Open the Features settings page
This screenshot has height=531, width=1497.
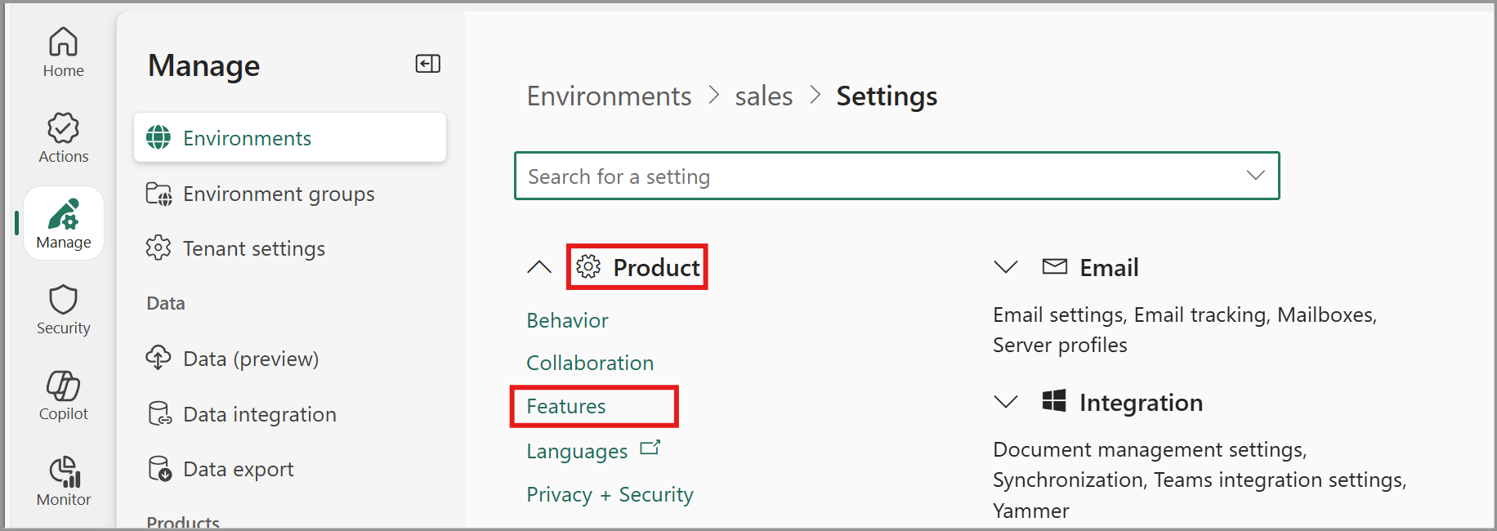(x=566, y=406)
